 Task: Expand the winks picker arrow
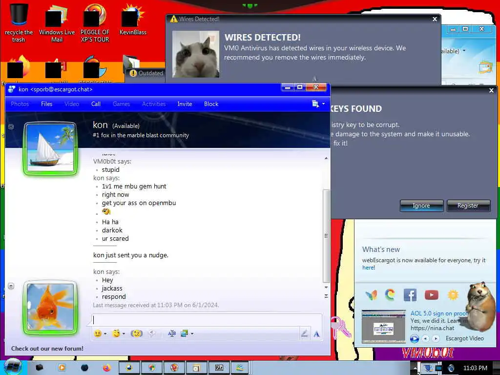[124, 334]
